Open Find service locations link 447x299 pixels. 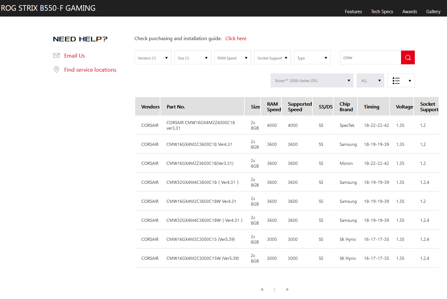pos(90,70)
